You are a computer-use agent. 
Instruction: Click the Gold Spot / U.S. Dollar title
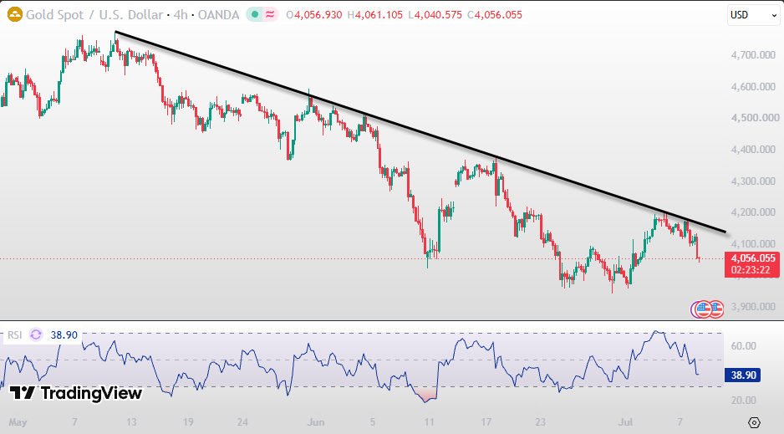tap(94, 15)
